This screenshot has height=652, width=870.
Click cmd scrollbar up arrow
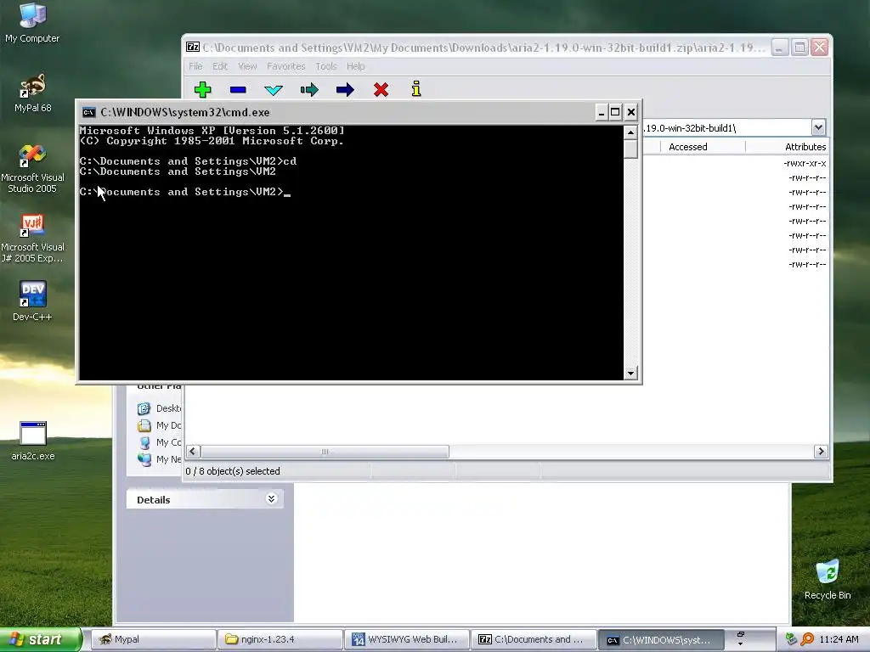(630, 132)
